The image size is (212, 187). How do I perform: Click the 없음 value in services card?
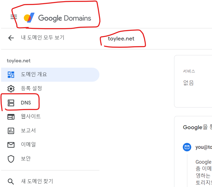[189, 83]
